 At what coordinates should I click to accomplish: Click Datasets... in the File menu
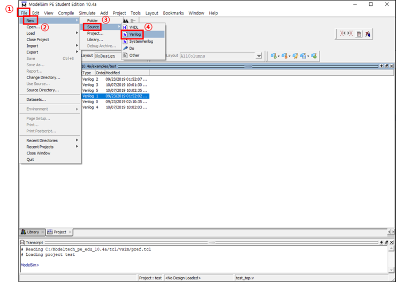point(50,99)
